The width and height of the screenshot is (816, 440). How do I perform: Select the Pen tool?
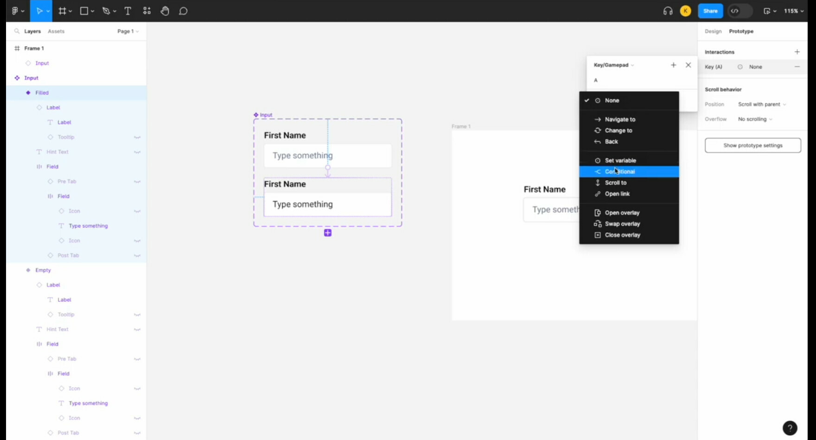click(x=106, y=11)
